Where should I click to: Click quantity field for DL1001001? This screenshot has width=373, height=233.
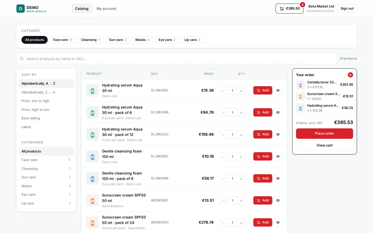(232, 90)
